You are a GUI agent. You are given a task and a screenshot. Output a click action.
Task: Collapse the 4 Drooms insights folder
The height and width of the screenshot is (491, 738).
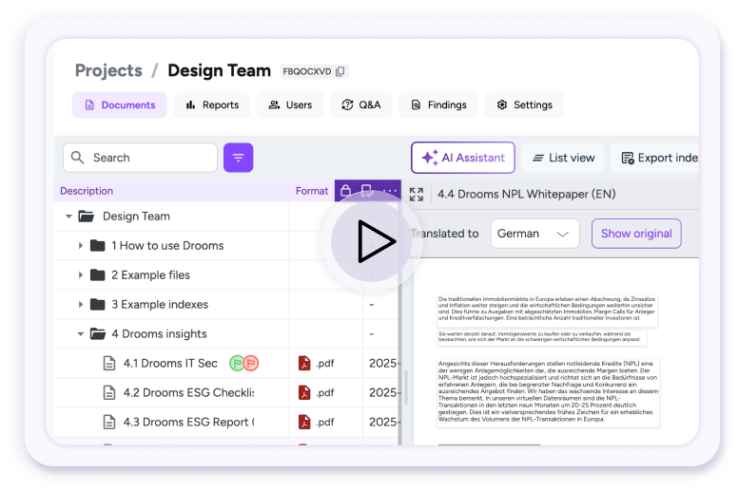(x=82, y=334)
